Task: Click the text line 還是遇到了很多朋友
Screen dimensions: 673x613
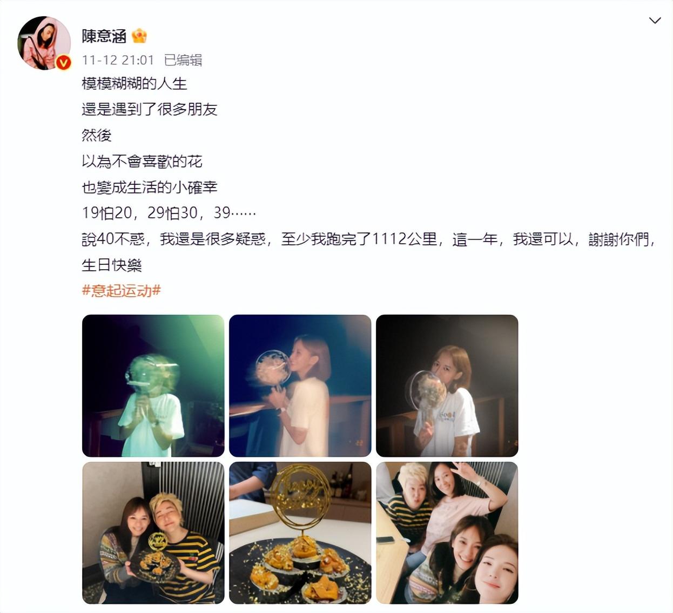Action: point(150,109)
